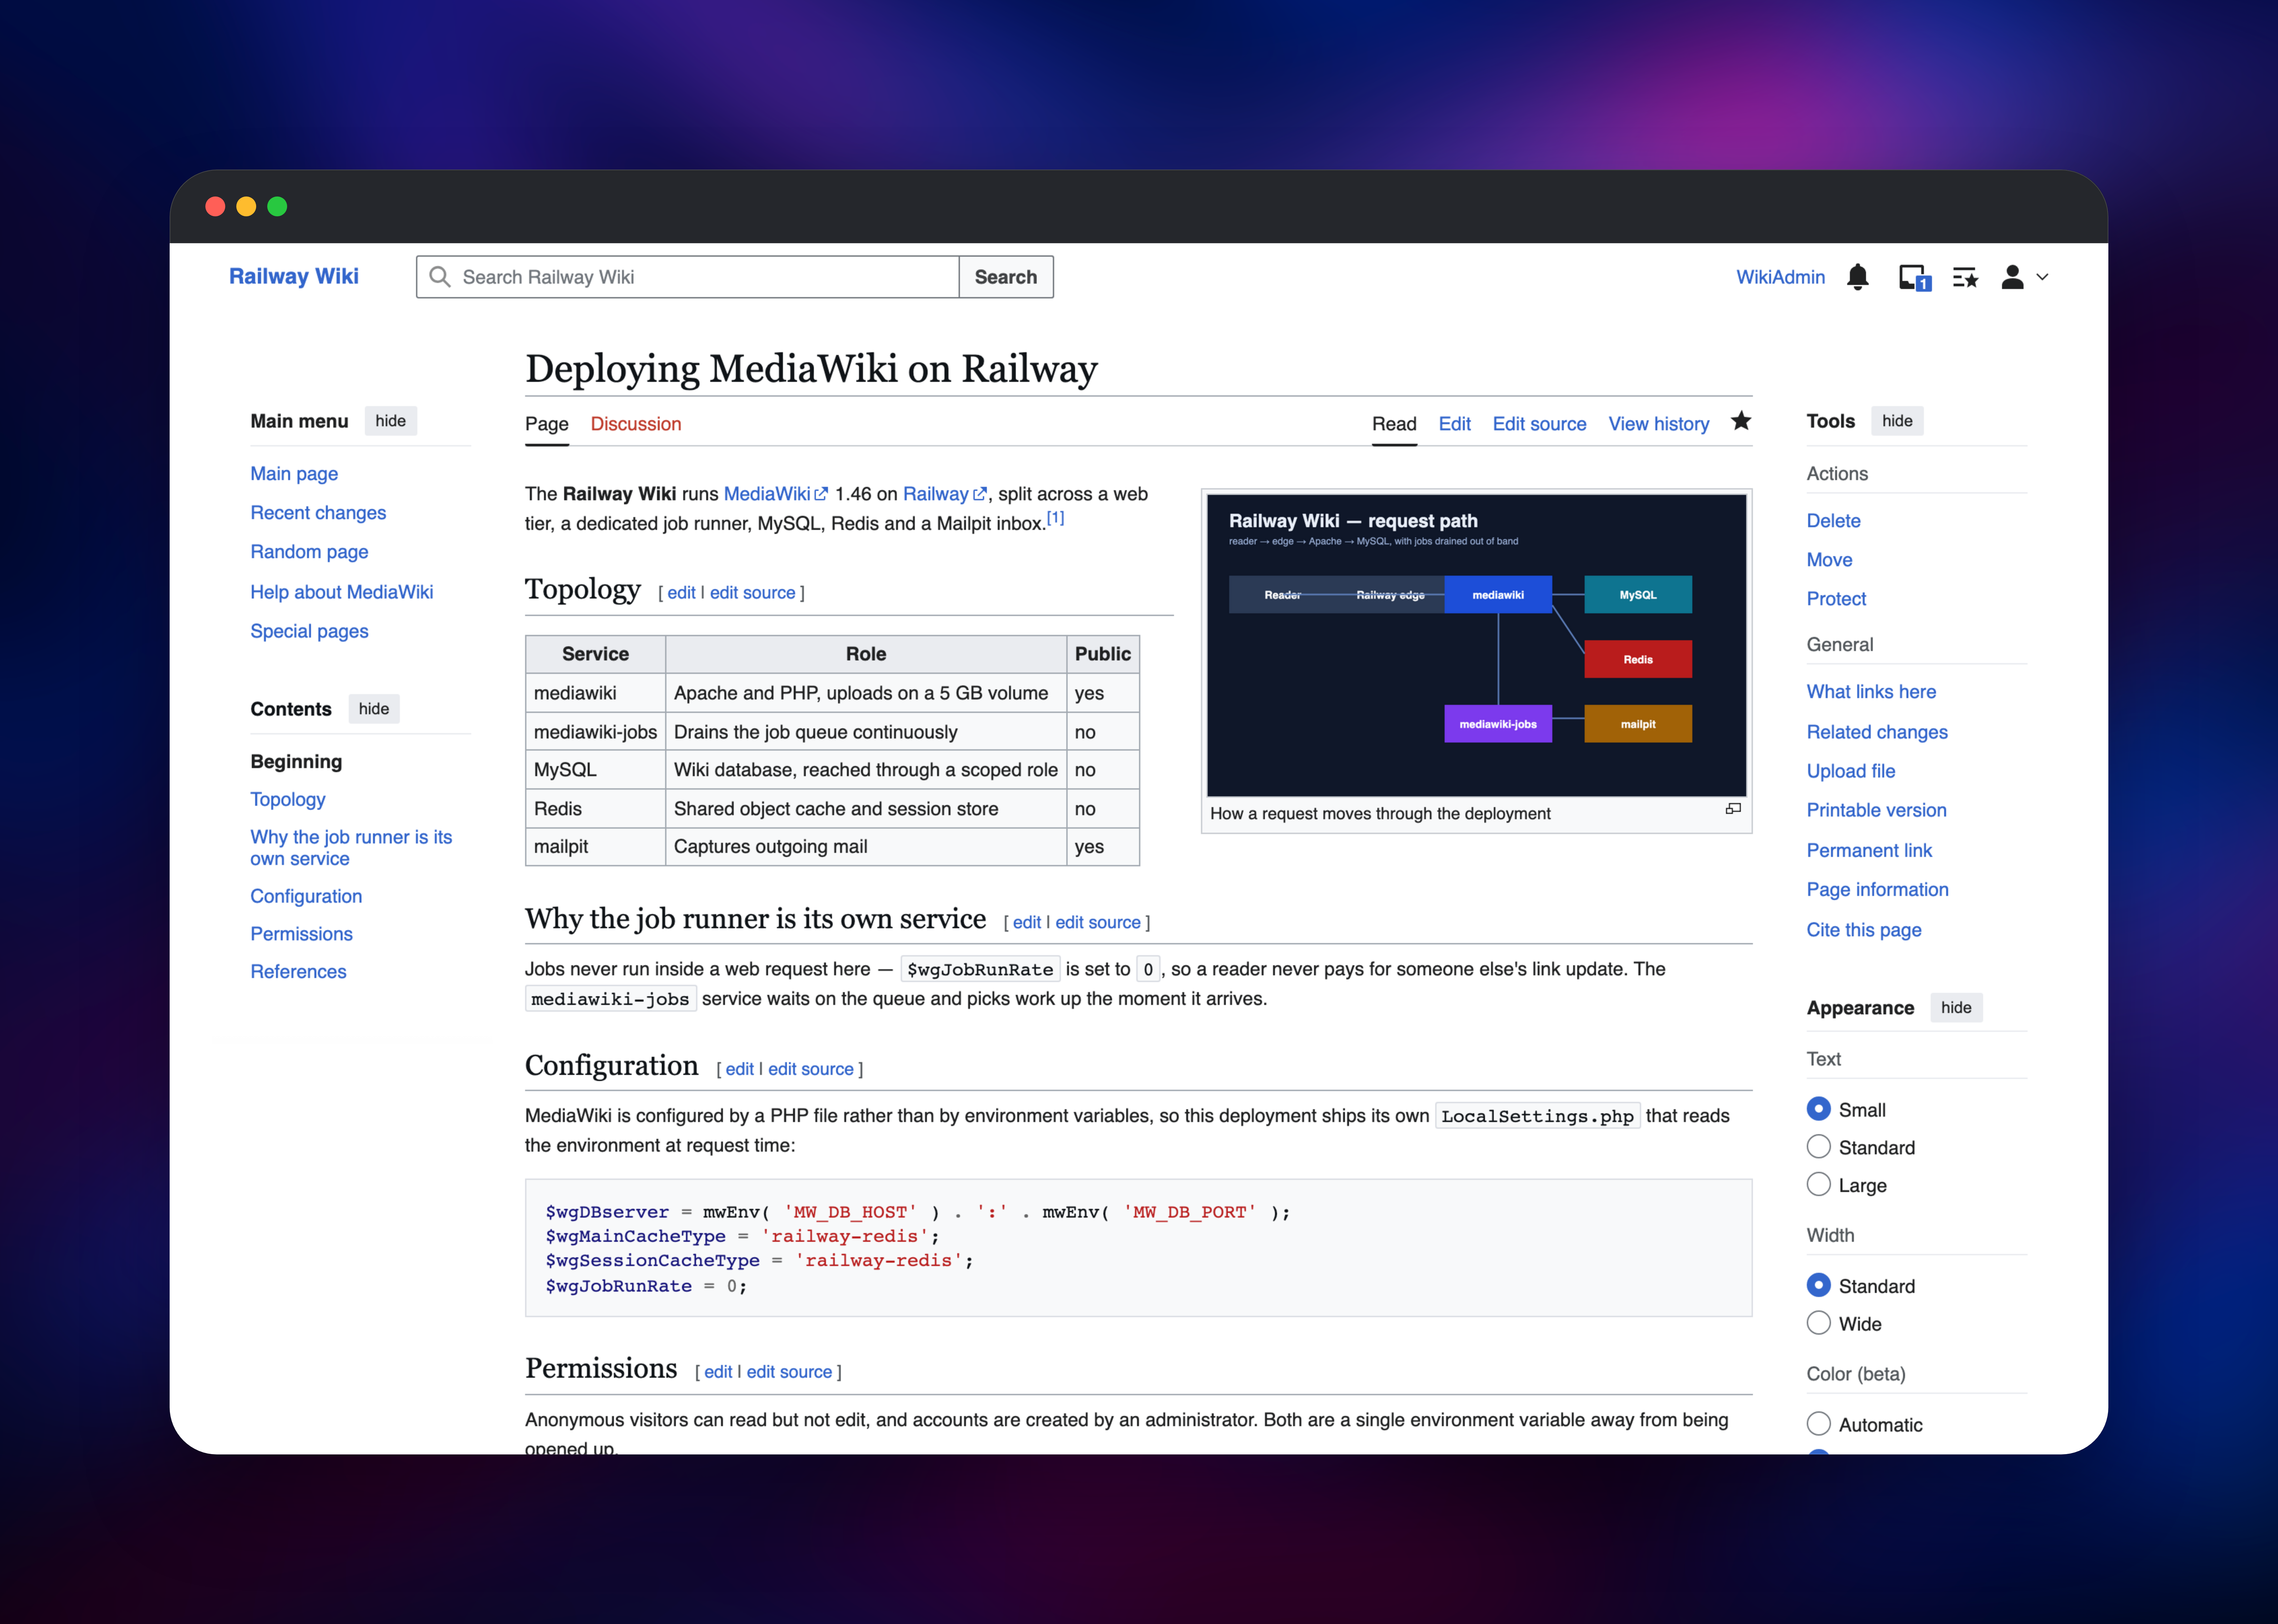Jump to References in Contents
Image resolution: width=2278 pixels, height=1624 pixels.
coord(298,972)
